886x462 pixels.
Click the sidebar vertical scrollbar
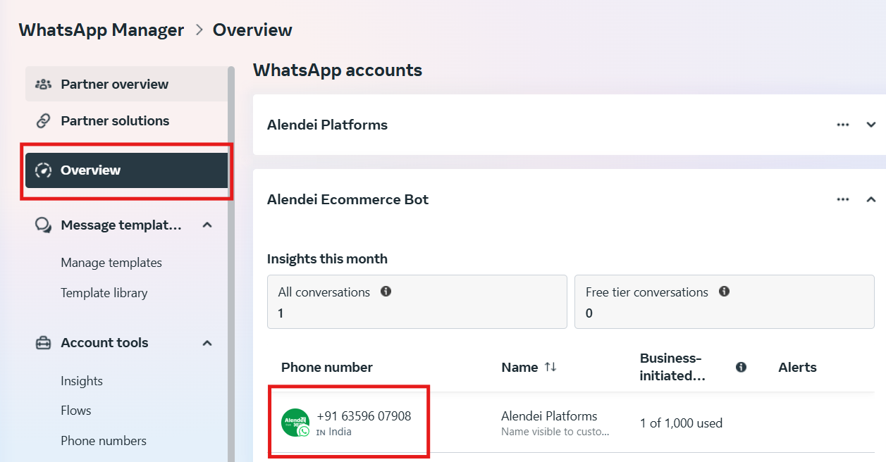231,264
